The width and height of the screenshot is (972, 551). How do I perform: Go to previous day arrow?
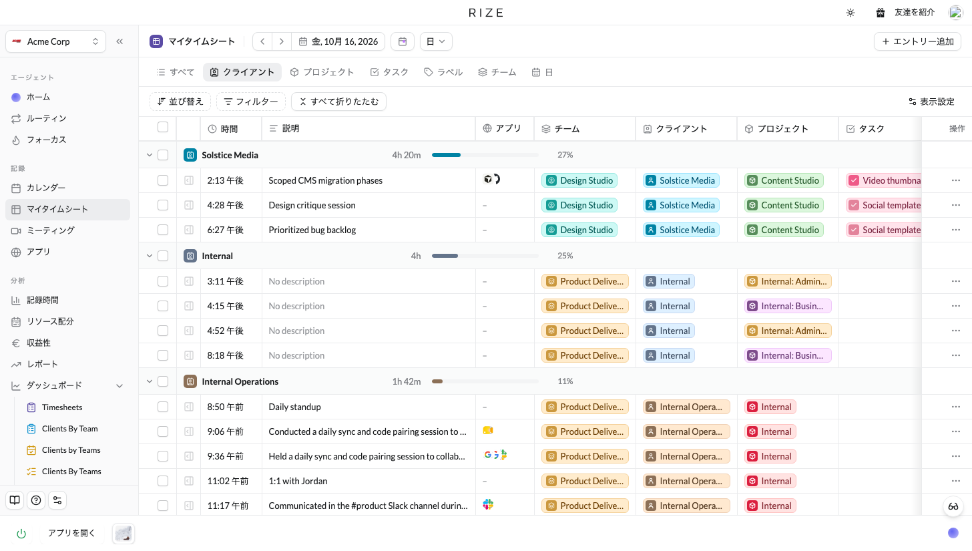(x=262, y=41)
